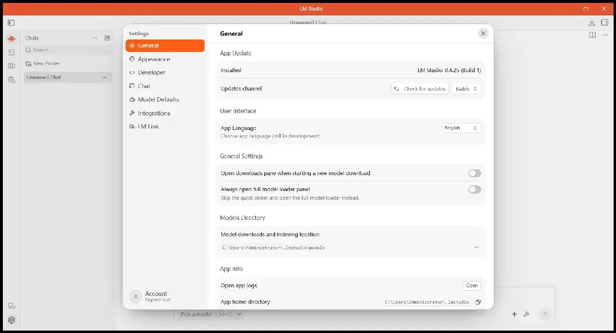
Task: Open the Pick a model dropdown
Action: pos(211,314)
